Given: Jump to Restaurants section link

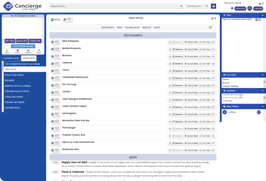Looking at the screenshot, I should 108,27.
